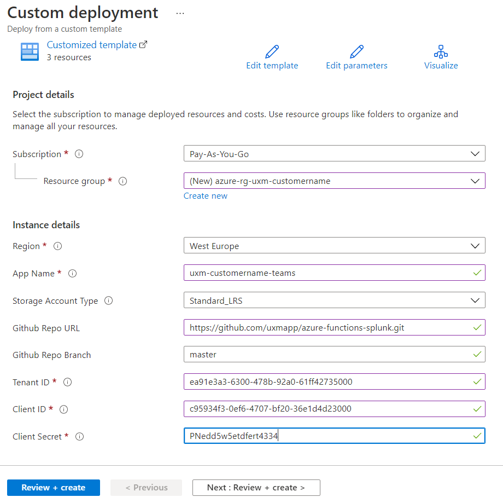The height and width of the screenshot is (503, 503).
Task: Click into the App Name text field
Action: point(328,273)
